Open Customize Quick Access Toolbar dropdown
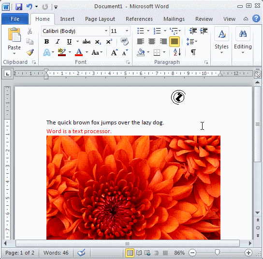 tap(56, 7)
